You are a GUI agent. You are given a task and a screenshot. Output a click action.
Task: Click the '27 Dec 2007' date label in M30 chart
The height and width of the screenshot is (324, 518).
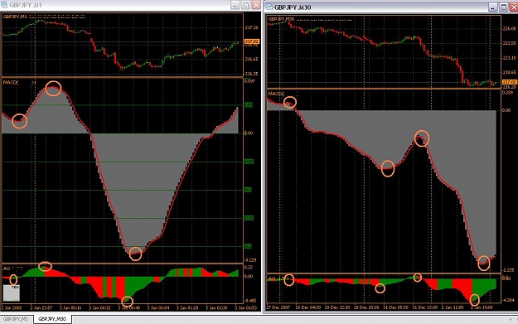[278, 307]
